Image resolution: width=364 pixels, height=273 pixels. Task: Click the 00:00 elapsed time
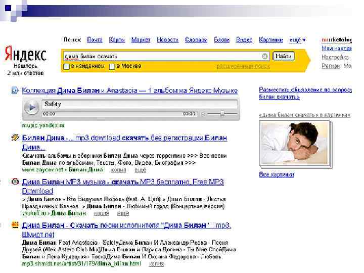click(49, 114)
